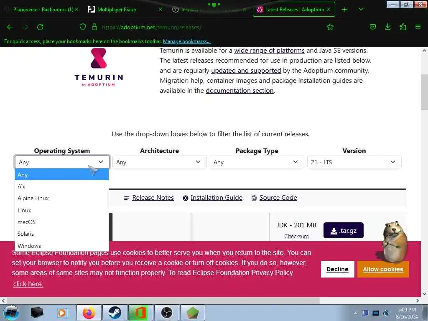Open the media player taskbar icon
Viewport: 428px width, 321px height.
pos(62,313)
